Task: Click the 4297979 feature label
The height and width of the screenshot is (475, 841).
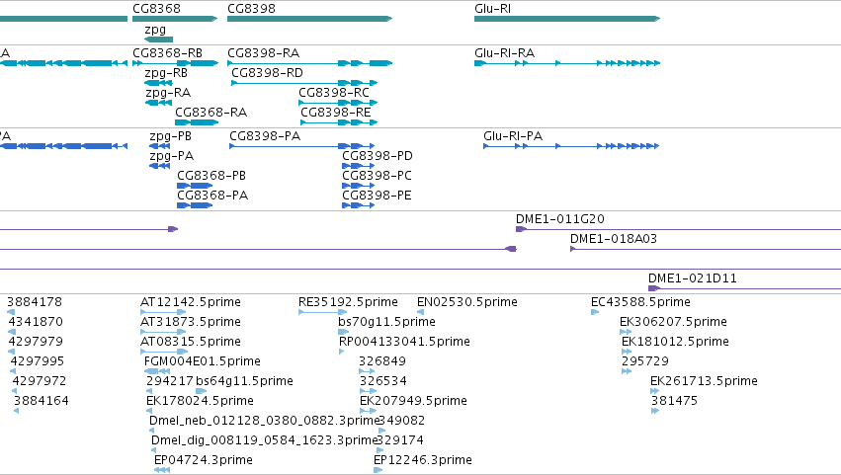Action: pos(36,342)
